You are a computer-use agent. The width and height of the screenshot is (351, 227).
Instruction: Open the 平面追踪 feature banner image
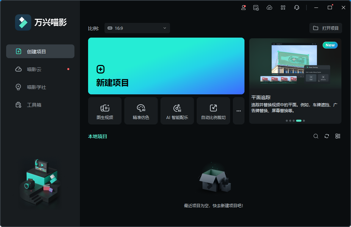tap(295, 64)
